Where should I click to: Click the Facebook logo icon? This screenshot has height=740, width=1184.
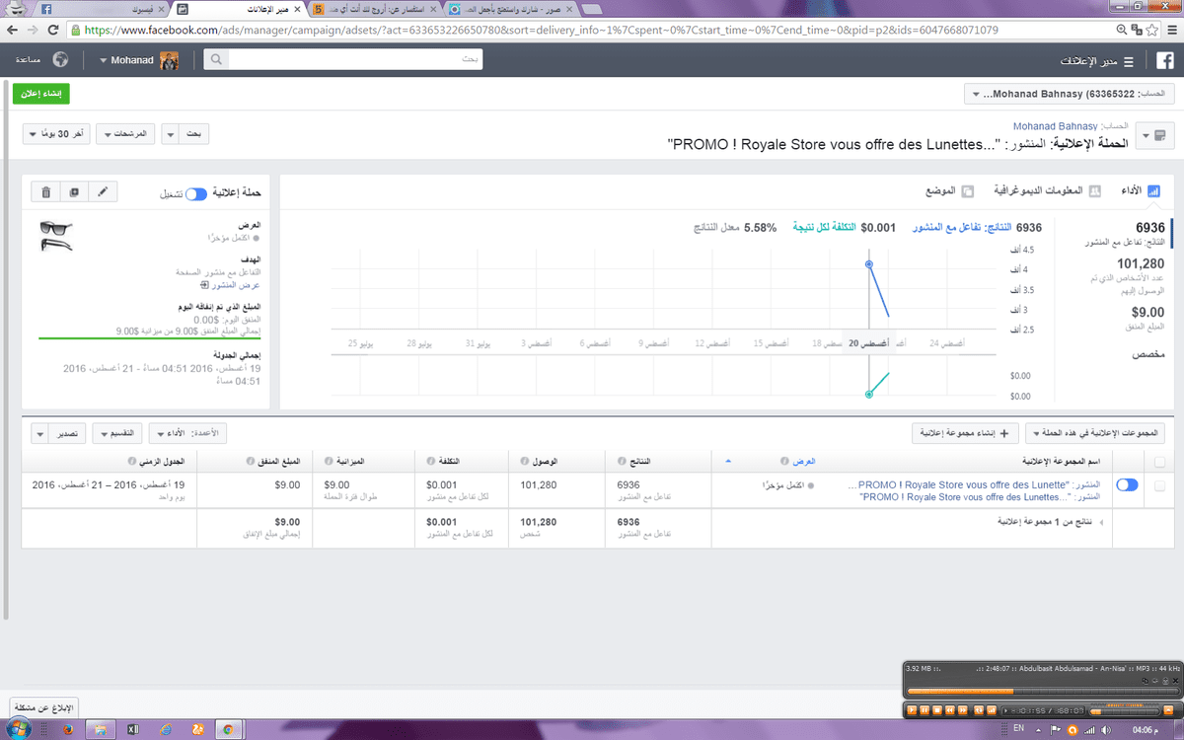[1164, 60]
